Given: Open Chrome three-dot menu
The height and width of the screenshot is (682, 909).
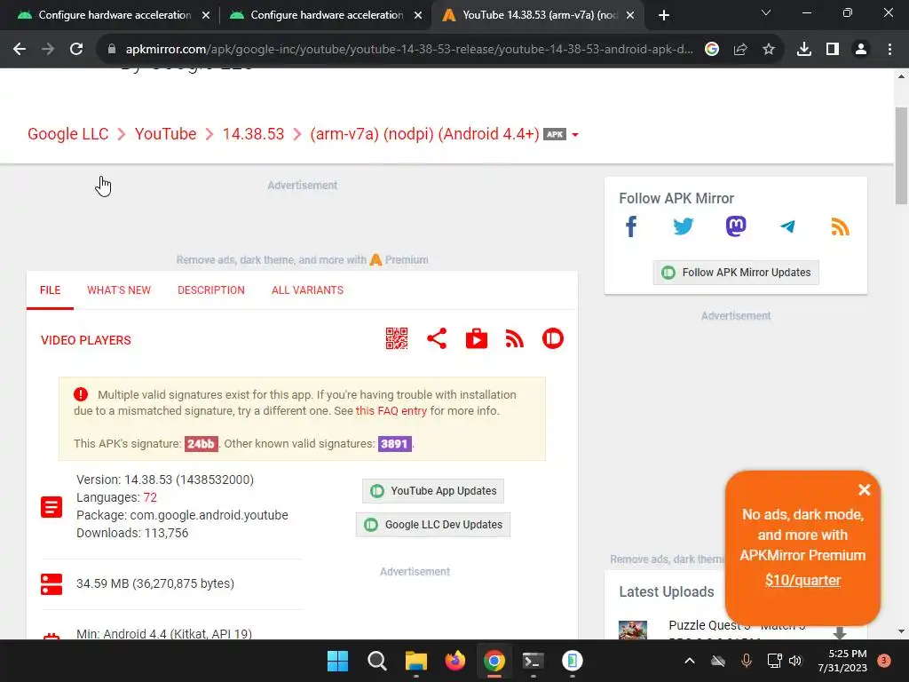Looking at the screenshot, I should click(889, 50).
